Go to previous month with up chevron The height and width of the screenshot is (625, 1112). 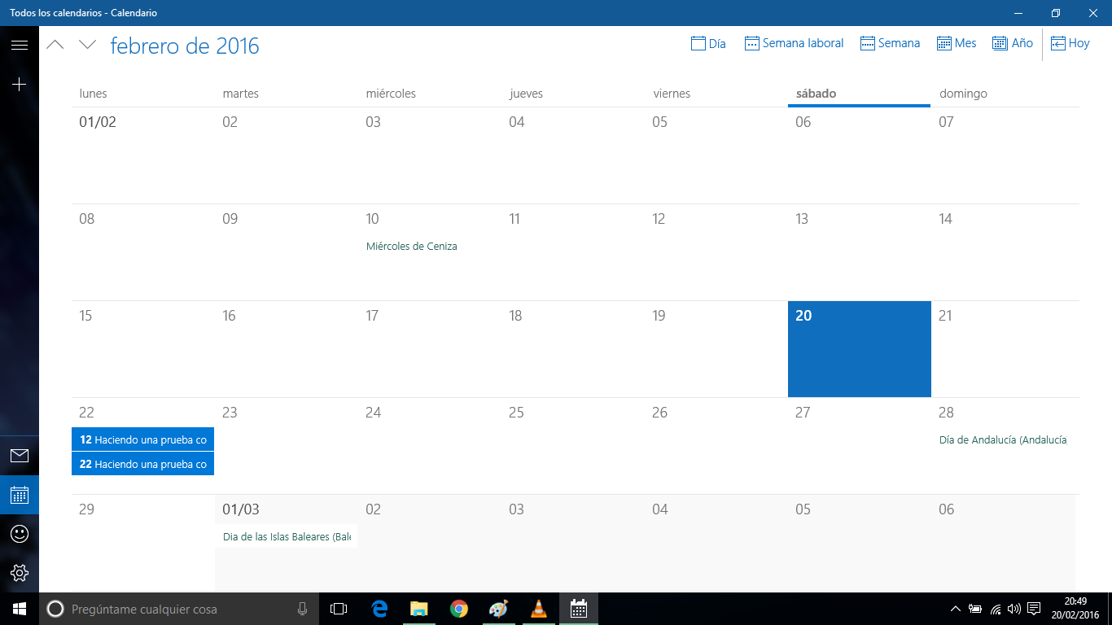55,45
